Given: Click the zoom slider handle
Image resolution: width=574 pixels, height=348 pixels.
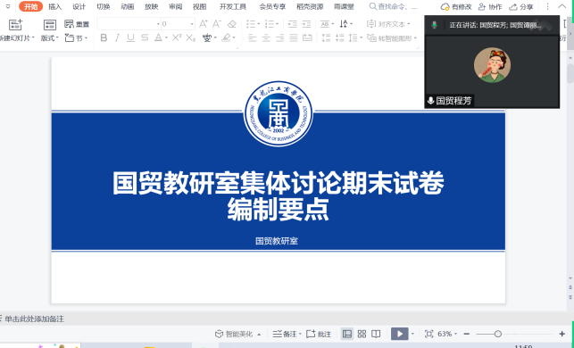Looking at the screenshot, I should pos(497,334).
